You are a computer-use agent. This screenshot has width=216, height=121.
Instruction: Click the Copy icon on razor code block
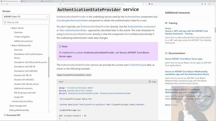[x=150, y=81]
